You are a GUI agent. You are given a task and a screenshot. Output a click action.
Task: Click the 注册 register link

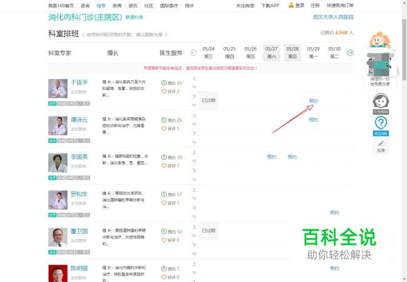point(315,5)
